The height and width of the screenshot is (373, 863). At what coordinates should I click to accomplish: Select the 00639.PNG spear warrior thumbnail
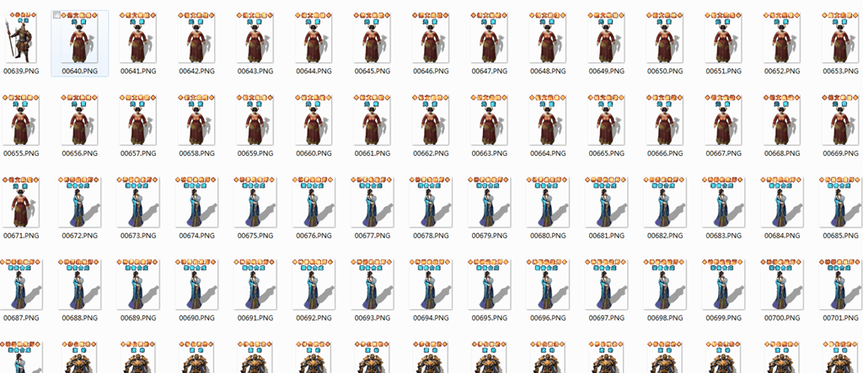[x=20, y=39]
